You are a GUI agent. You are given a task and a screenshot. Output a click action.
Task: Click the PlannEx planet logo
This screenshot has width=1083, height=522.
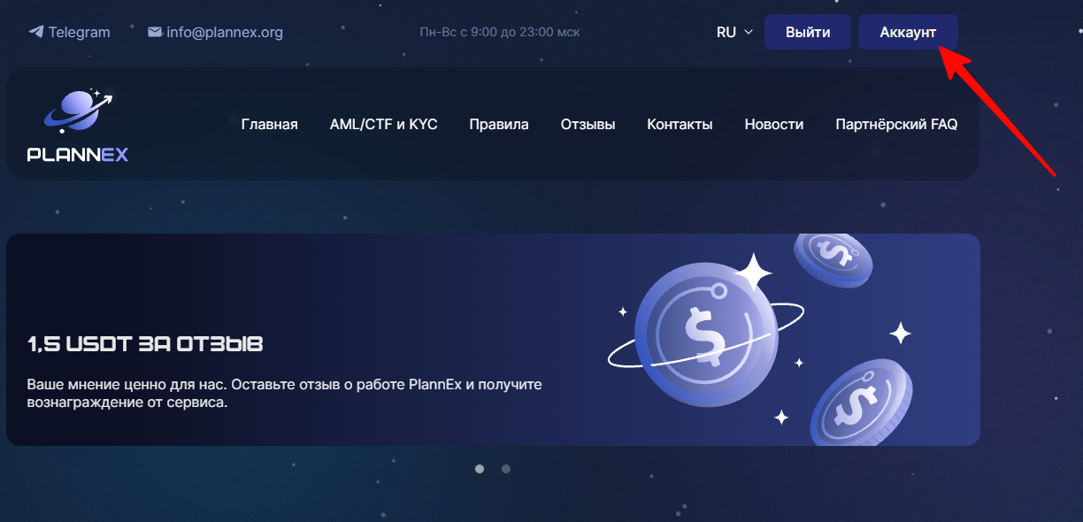click(78, 125)
